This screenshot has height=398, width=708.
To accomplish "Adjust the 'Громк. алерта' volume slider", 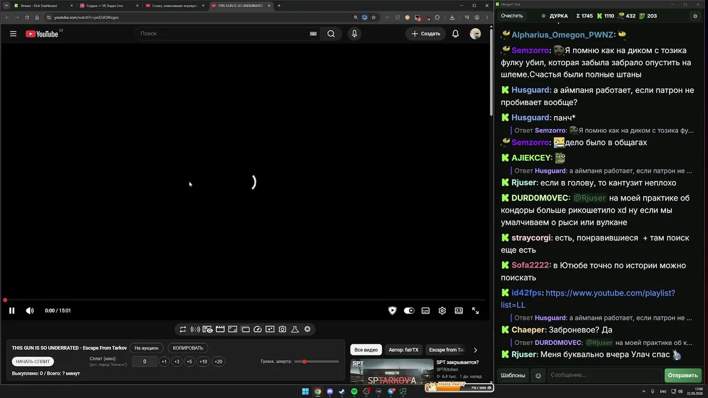I will [x=316, y=362].
